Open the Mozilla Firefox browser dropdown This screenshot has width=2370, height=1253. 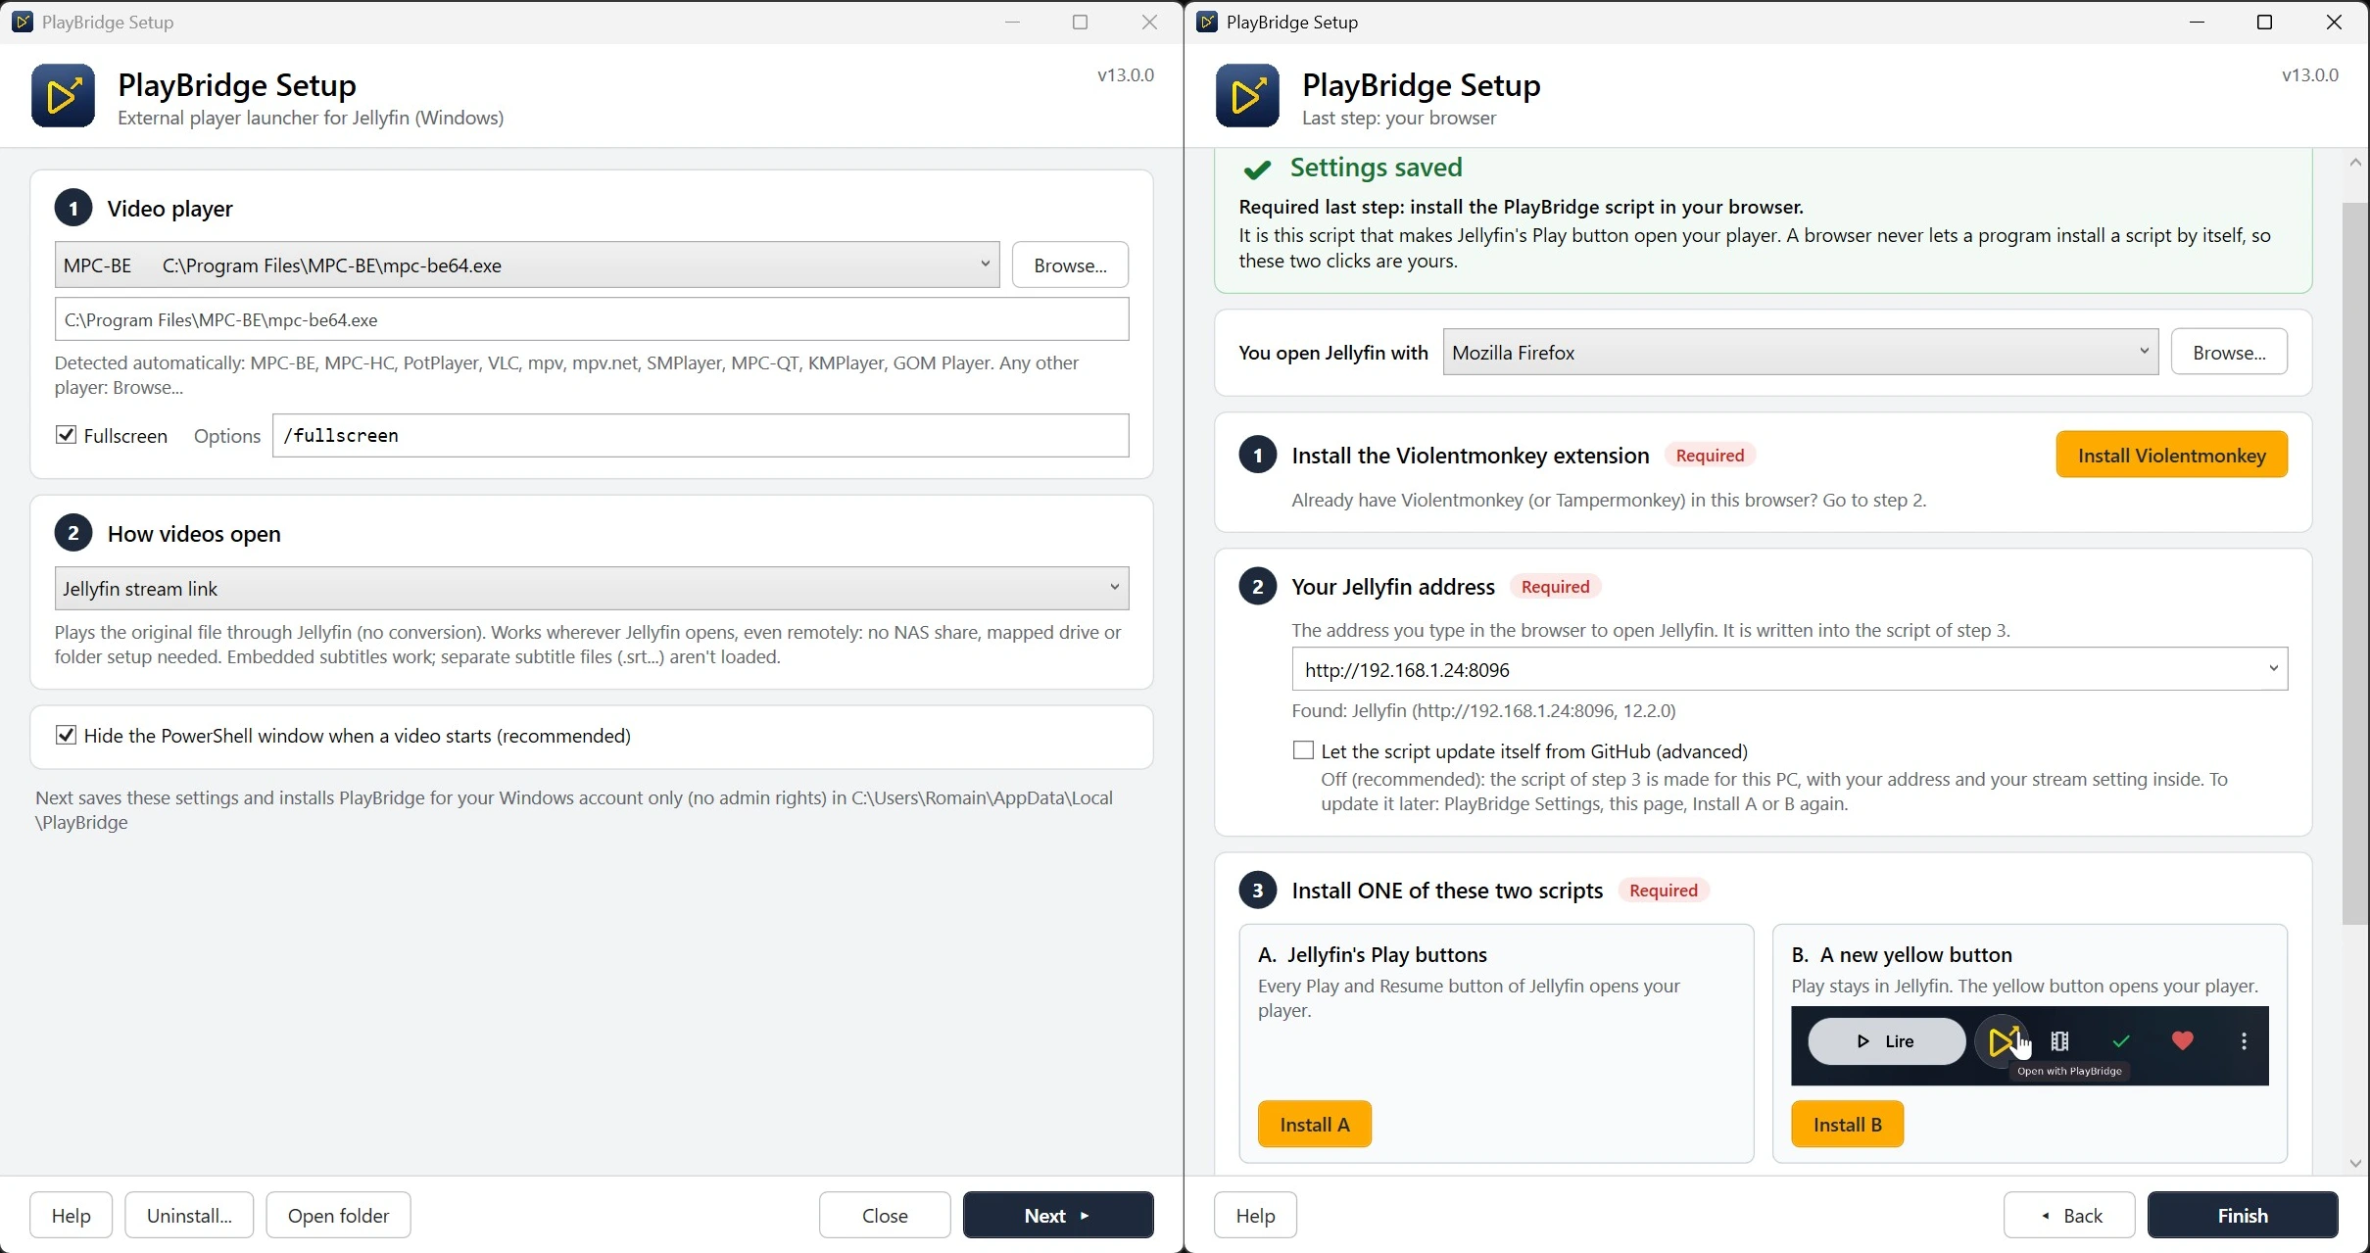[x=1801, y=352]
